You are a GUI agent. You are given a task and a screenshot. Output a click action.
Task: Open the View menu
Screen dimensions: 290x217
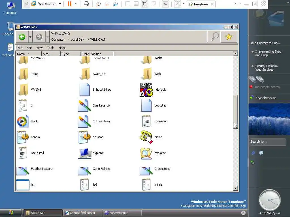(39, 48)
